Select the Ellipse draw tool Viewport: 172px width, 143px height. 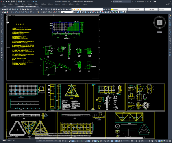click(2, 37)
